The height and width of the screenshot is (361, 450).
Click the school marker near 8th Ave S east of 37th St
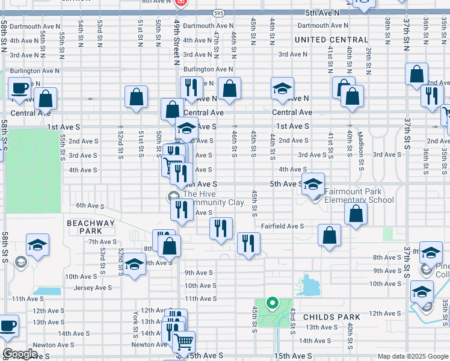pyautogui.click(x=431, y=254)
